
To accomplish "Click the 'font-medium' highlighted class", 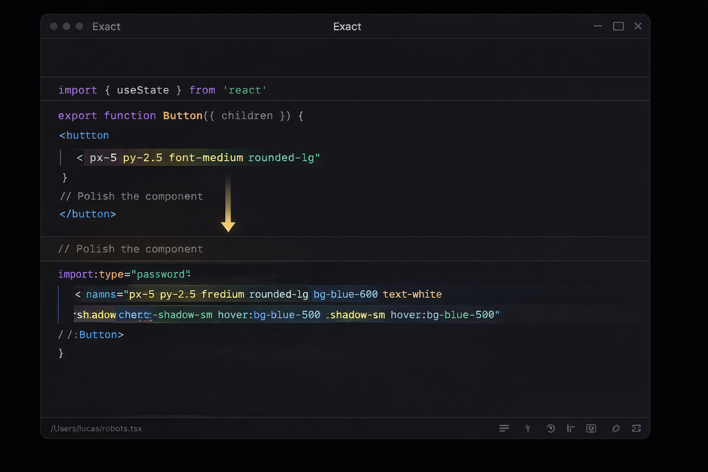I will (206, 158).
